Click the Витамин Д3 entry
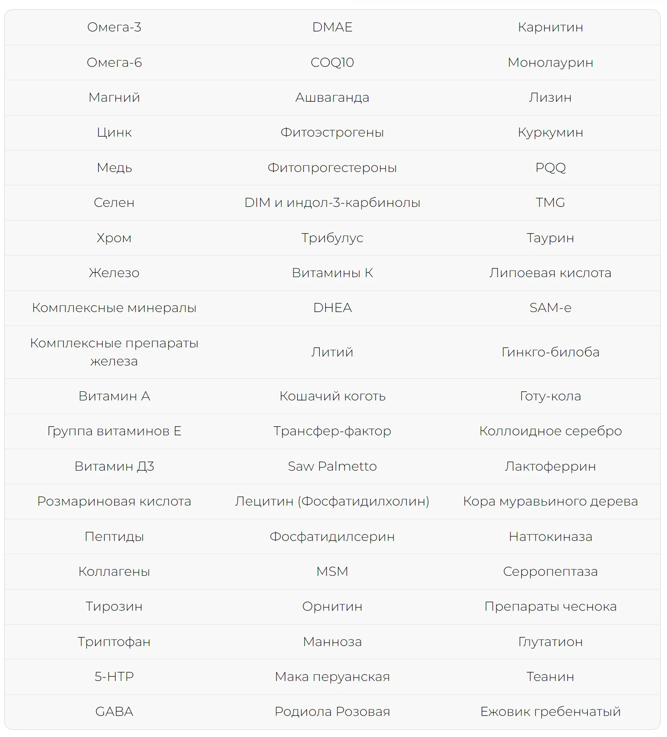Image resolution: width=667 pixels, height=737 pixels. pyautogui.click(x=114, y=466)
